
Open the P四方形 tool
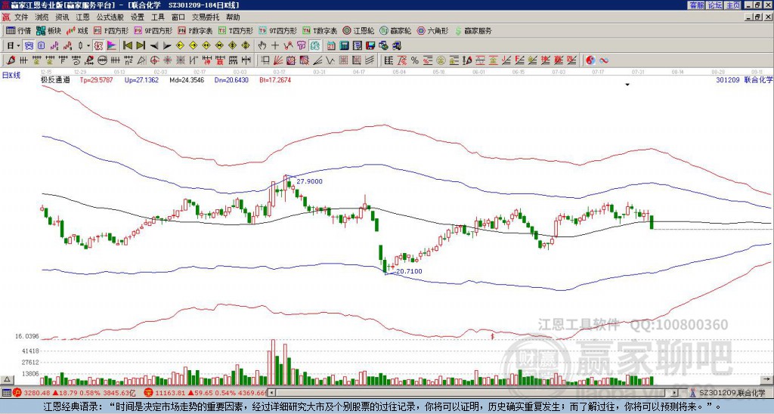(111, 30)
